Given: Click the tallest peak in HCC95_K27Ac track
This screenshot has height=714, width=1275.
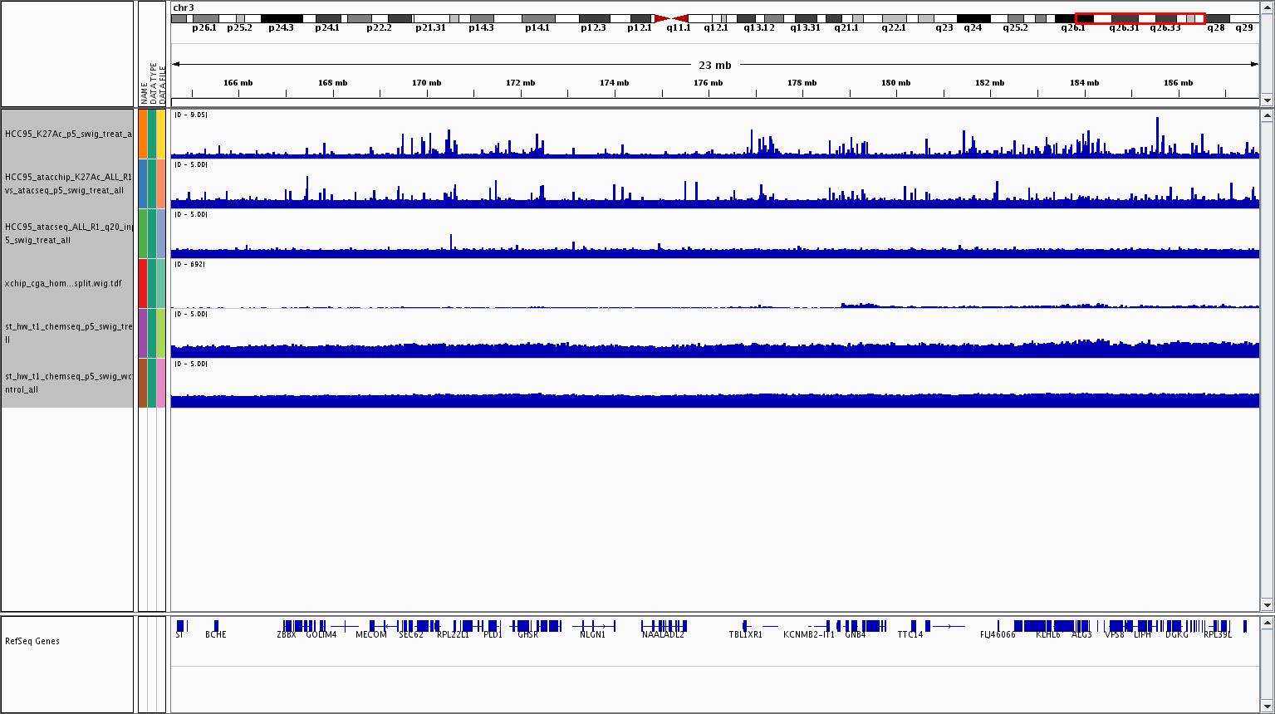Looking at the screenshot, I should coord(1156,134).
